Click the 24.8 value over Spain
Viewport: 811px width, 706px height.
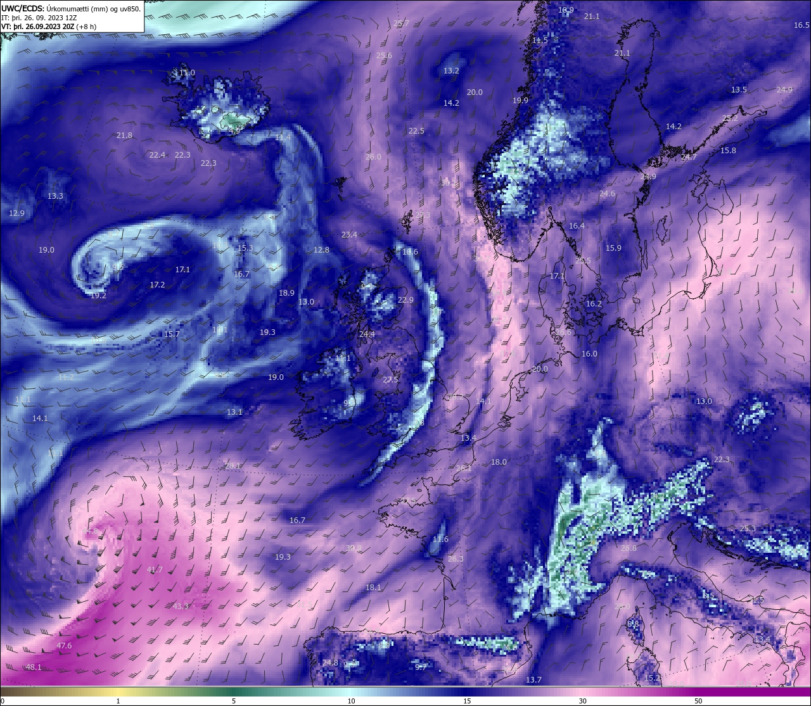(x=330, y=663)
